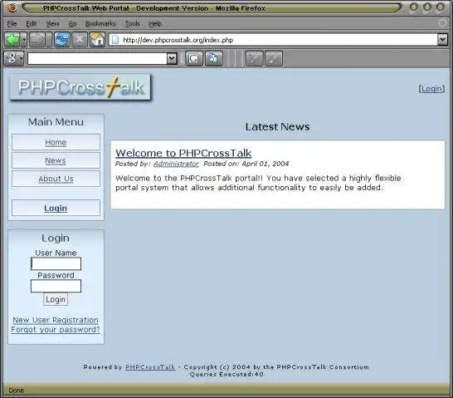Image resolution: width=453 pixels, height=398 pixels.
Task: Expand the Google search history dropdown
Action: click(x=172, y=58)
